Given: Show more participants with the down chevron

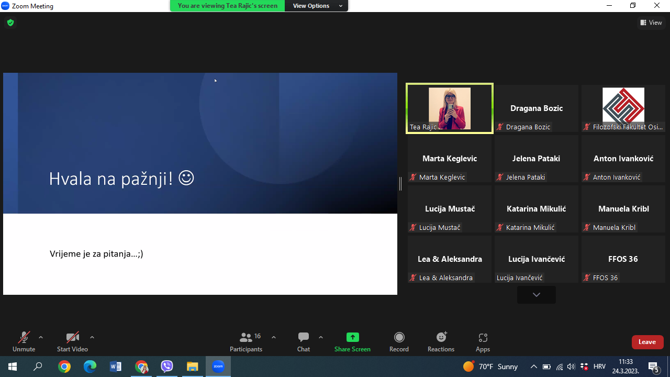Looking at the screenshot, I should point(537,295).
